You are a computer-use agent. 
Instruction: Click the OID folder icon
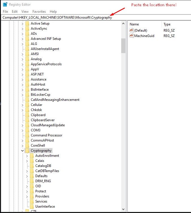tap(32, 186)
